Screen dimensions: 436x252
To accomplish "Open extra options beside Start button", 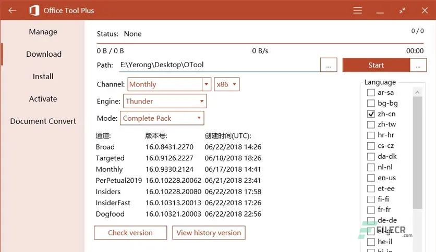I will (x=418, y=65).
